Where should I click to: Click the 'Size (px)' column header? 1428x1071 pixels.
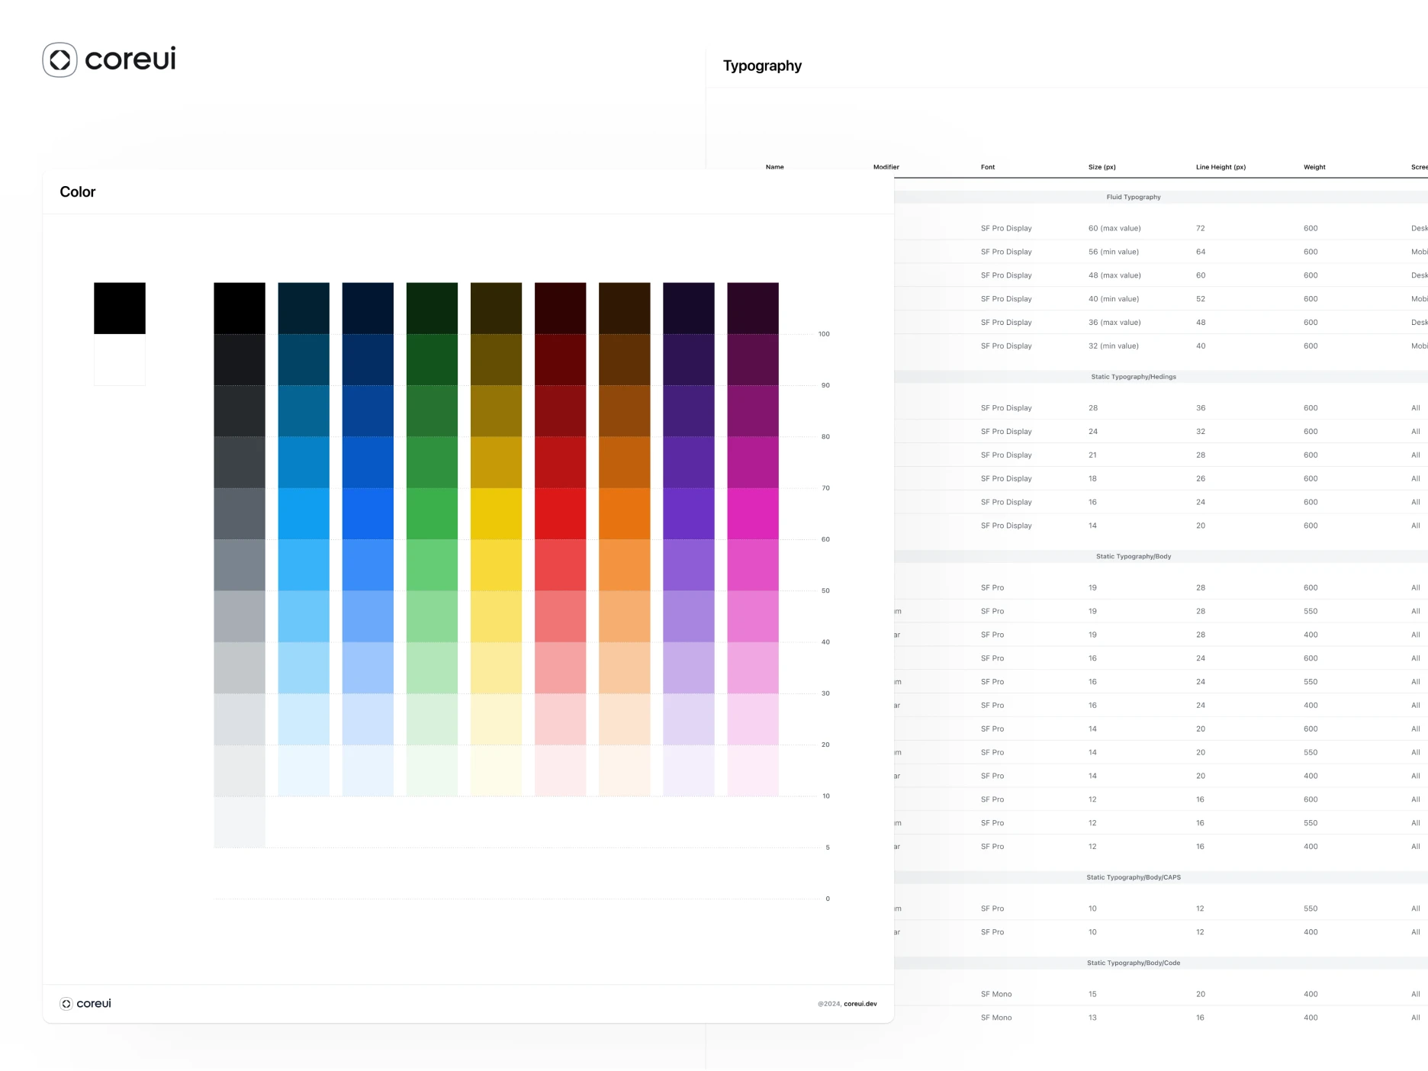(1102, 167)
